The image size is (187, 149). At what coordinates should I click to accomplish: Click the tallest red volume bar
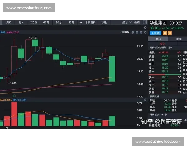[14, 114]
